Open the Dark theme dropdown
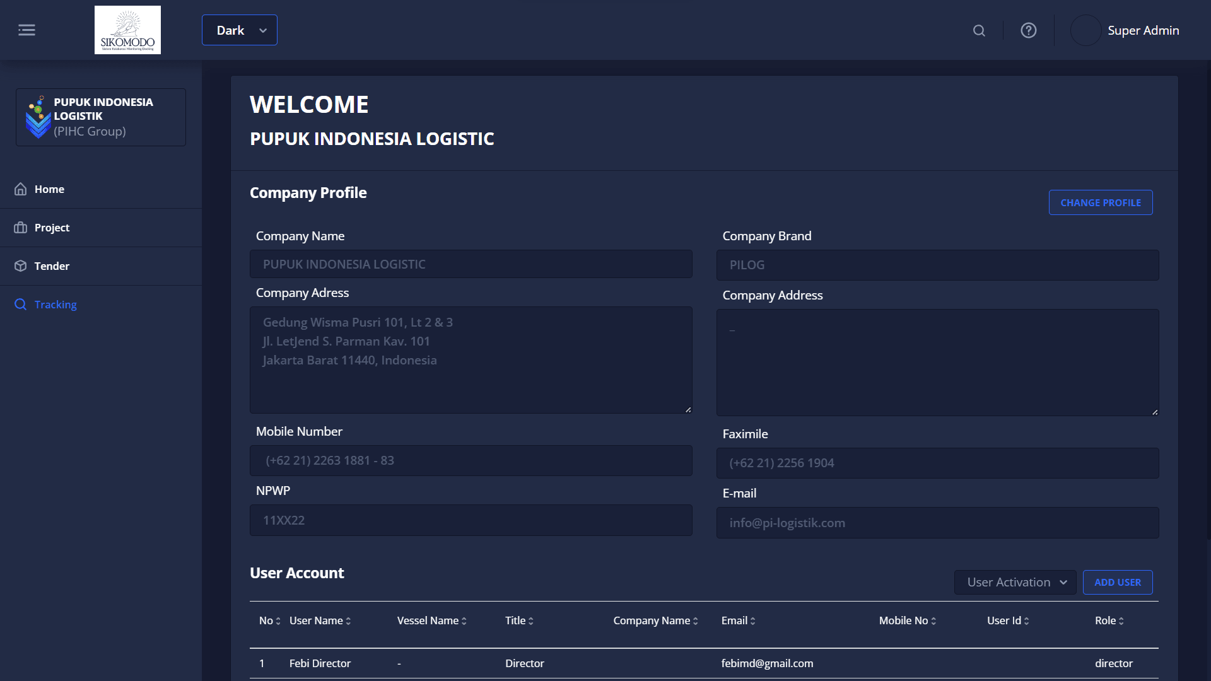This screenshot has height=681, width=1211. 239,30
